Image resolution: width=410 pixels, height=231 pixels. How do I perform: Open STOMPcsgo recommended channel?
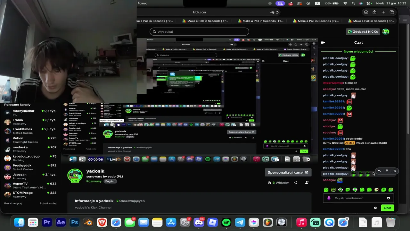[x=30, y=194]
